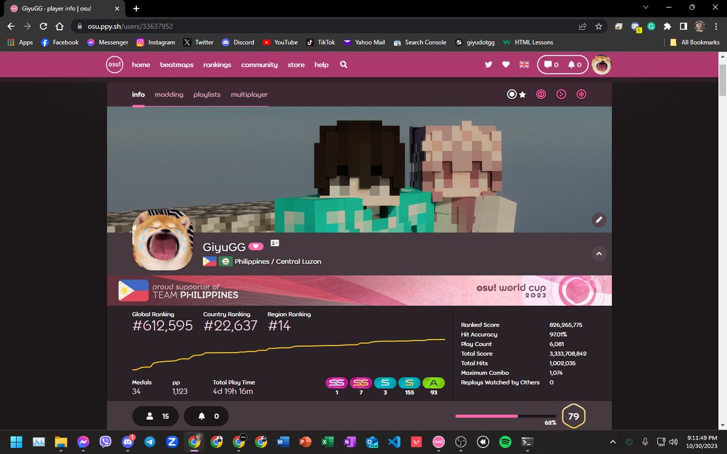The height and width of the screenshot is (454, 727).
Task: Open the Chrome profile avatar
Action: (x=700, y=27)
